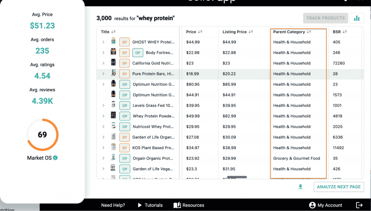
Task: Click the TRACK PRODUCTS button
Action: 325,18
